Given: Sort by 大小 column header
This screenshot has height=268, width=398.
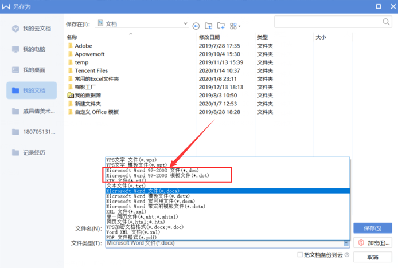Looking at the screenshot, I should click(321, 37).
